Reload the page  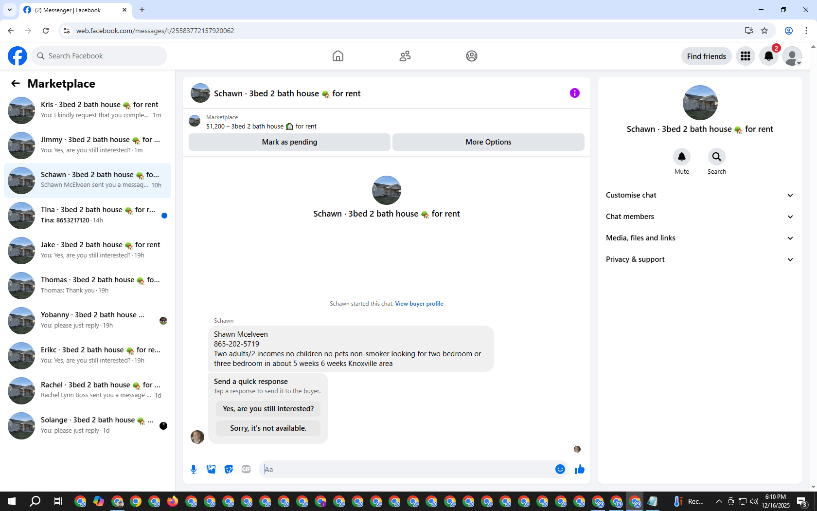tap(46, 31)
